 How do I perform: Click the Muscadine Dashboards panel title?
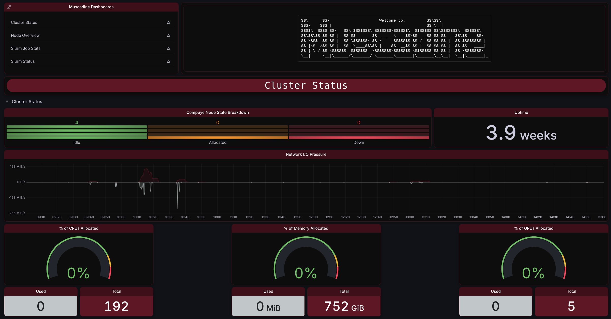(x=91, y=7)
